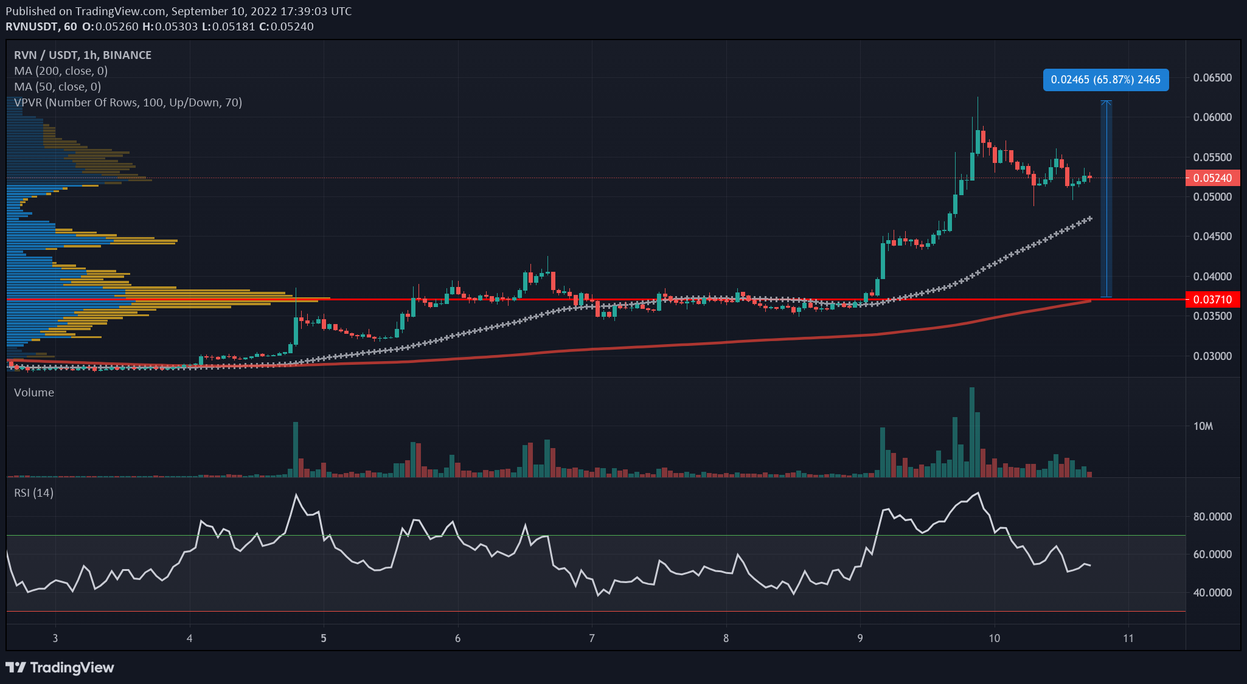Click the blue measurement label 0.02465 (65.87%)
The image size is (1247, 684).
tap(1105, 80)
